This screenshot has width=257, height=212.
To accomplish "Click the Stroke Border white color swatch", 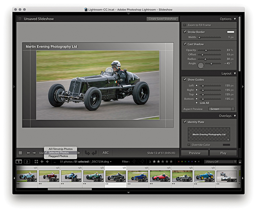I will click(230, 32).
